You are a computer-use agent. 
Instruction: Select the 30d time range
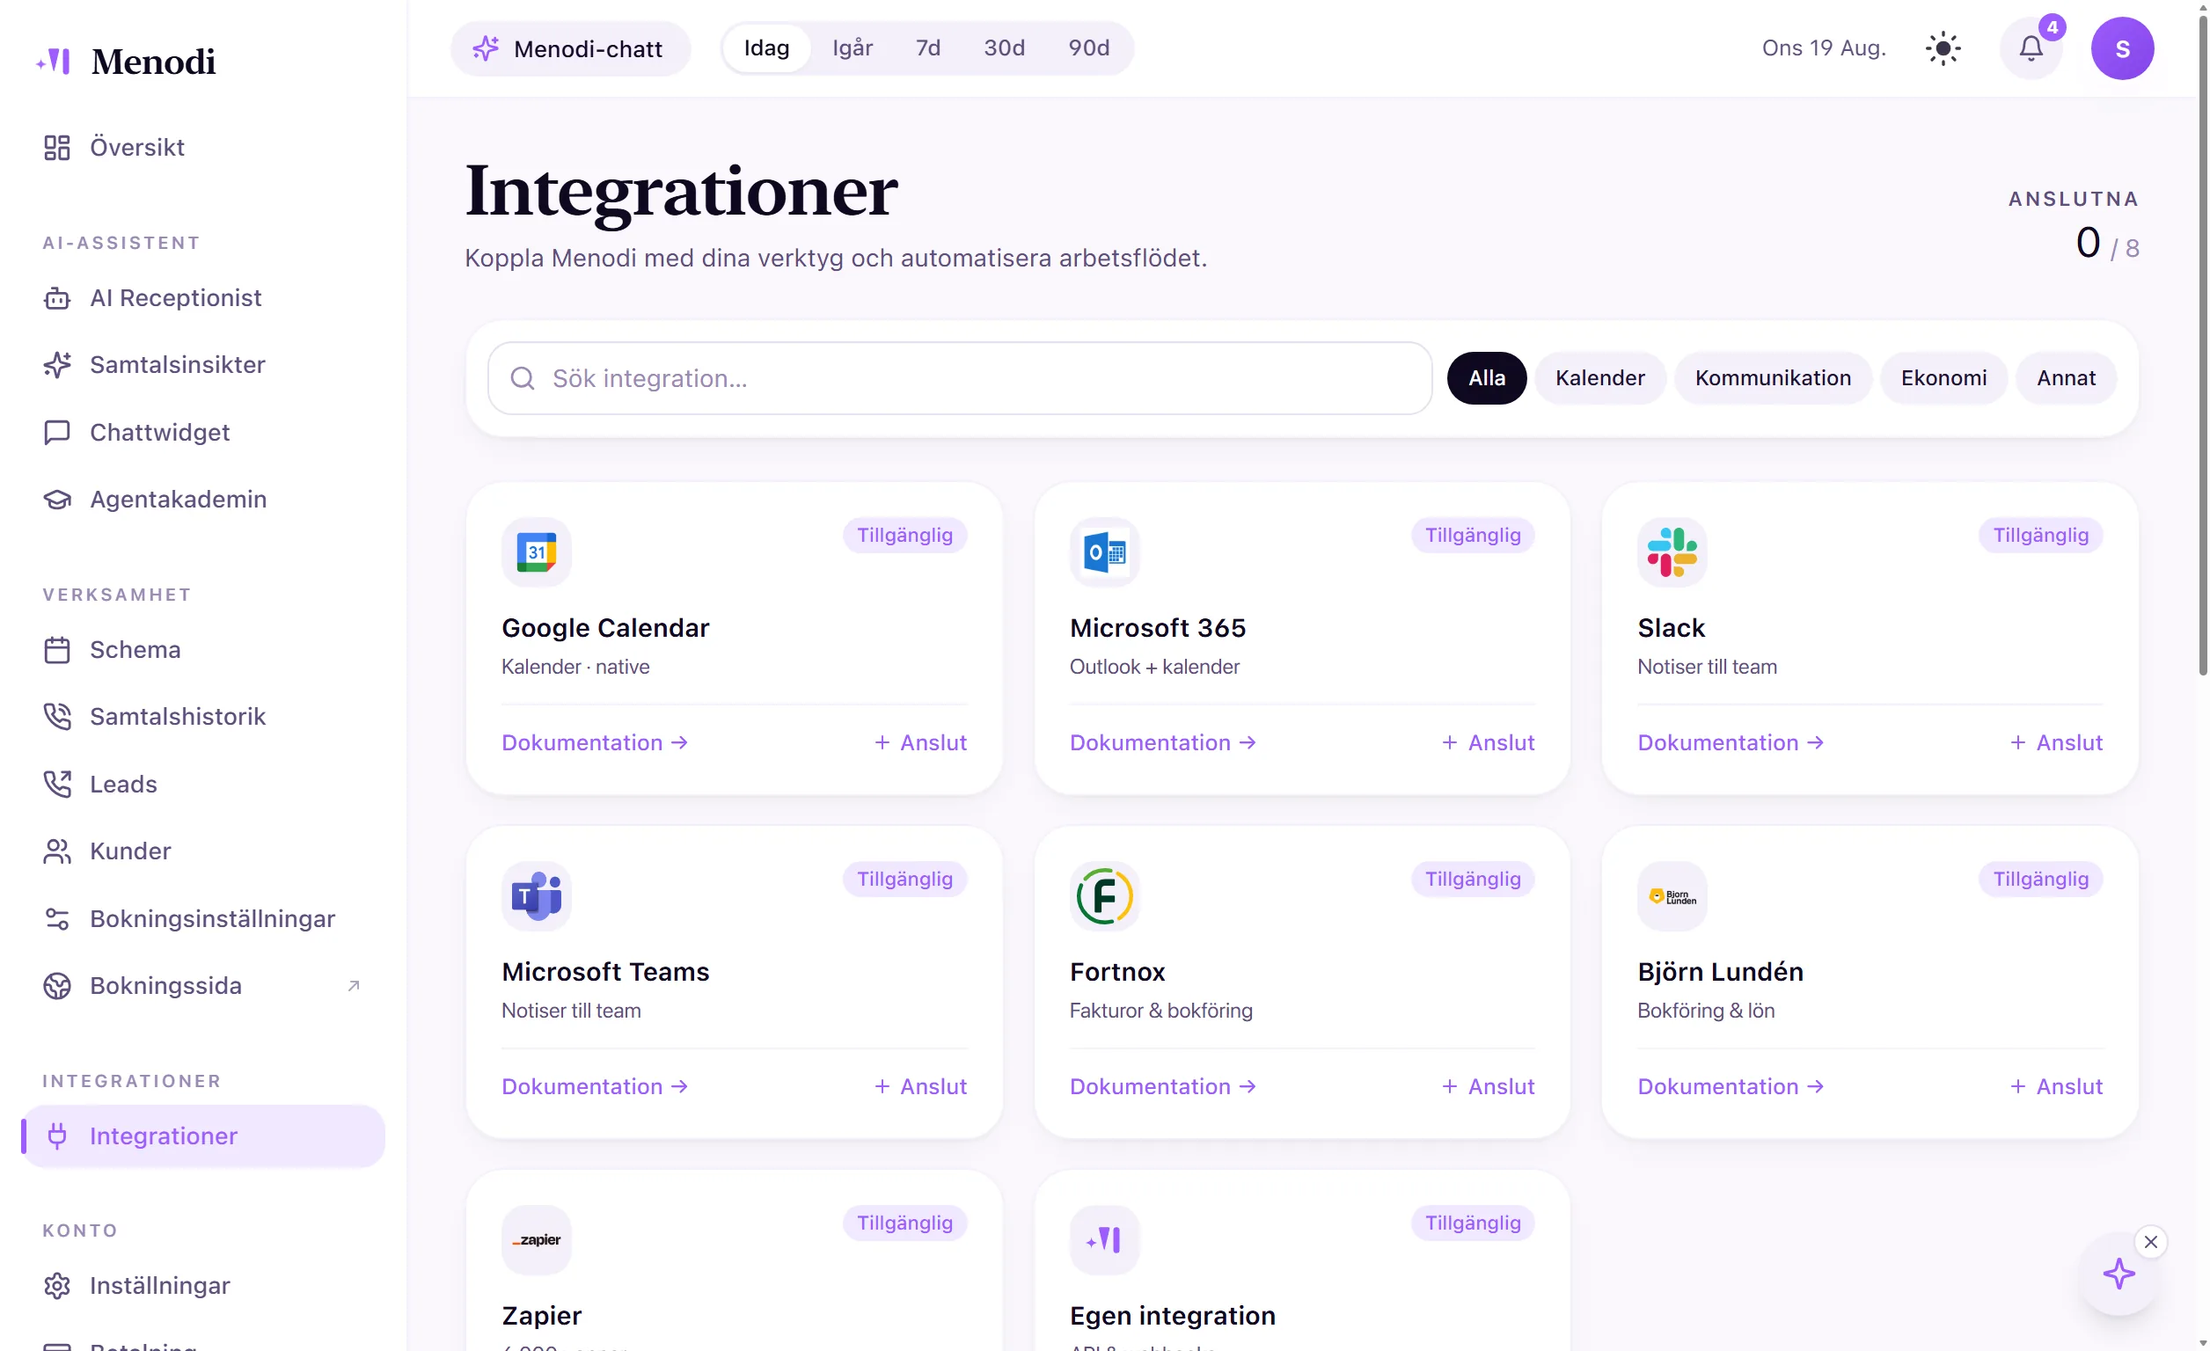point(1004,48)
